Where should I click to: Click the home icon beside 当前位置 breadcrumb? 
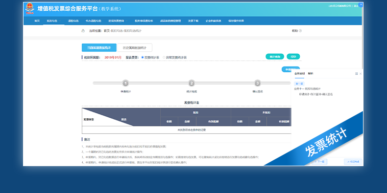pyautogui.click(x=83, y=31)
